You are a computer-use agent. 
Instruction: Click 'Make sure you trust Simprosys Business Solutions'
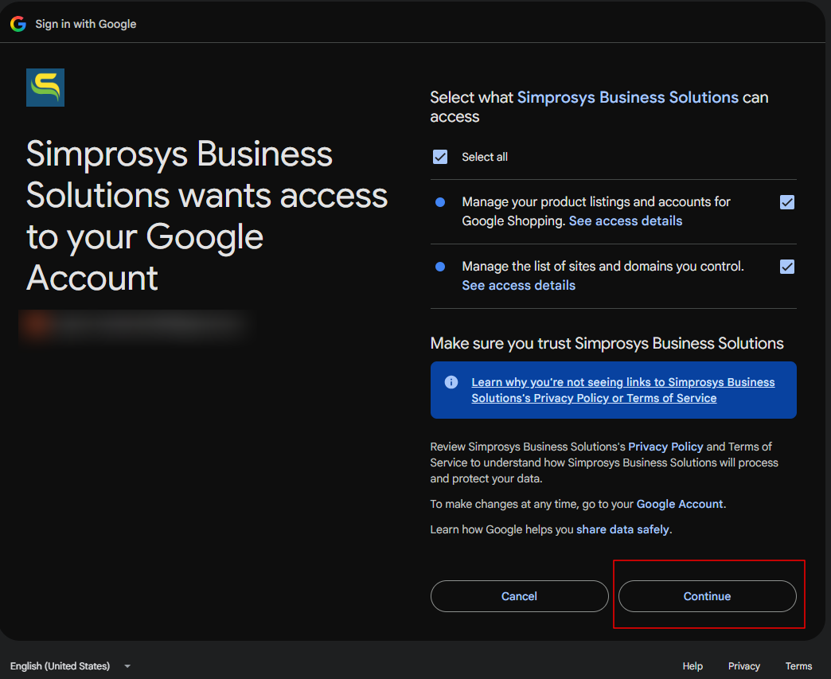[607, 343]
